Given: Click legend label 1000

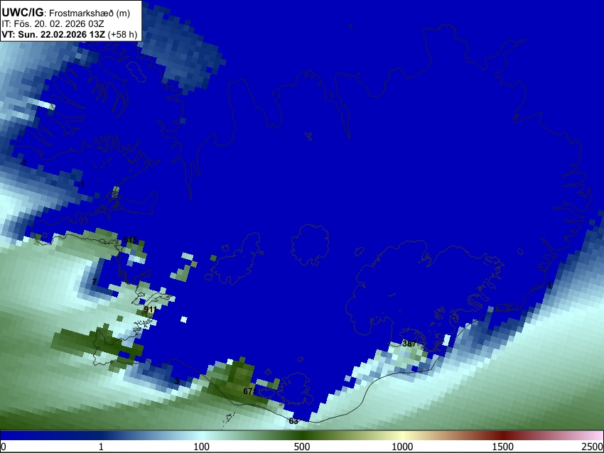Looking at the screenshot, I should [x=402, y=447].
